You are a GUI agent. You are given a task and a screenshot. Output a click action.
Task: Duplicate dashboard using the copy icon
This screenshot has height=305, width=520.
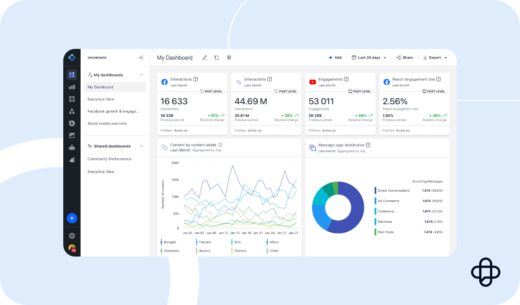(217, 57)
